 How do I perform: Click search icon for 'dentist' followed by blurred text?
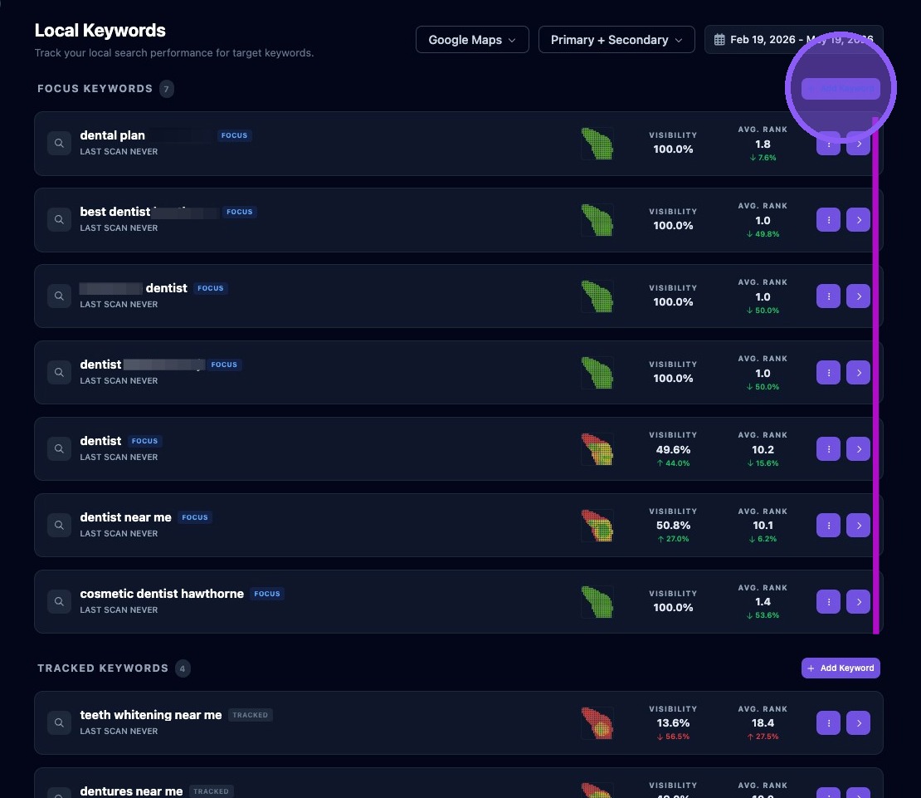[x=59, y=373]
